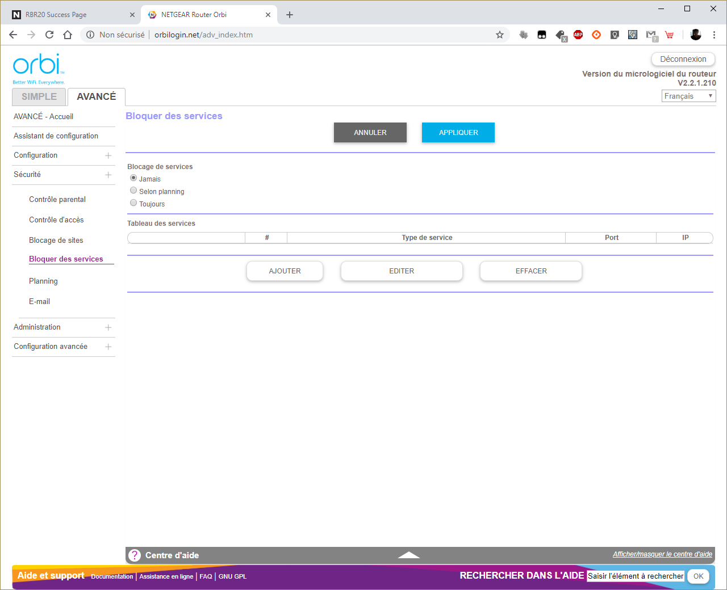Viewport: 727px width, 590px height.
Task: Bookmark this page with the star icon
Action: click(x=500, y=35)
